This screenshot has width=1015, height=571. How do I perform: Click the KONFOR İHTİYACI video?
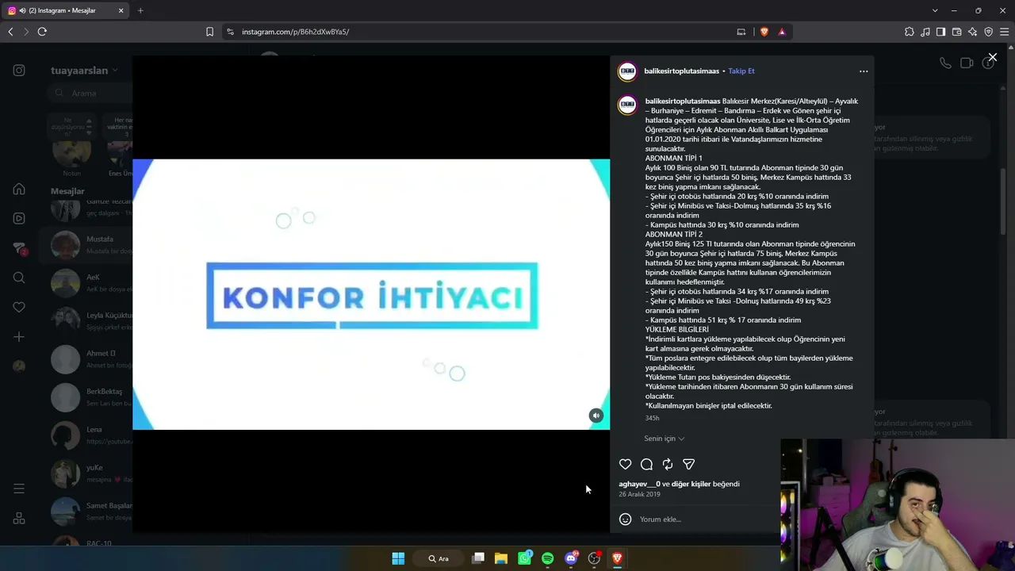click(x=371, y=294)
